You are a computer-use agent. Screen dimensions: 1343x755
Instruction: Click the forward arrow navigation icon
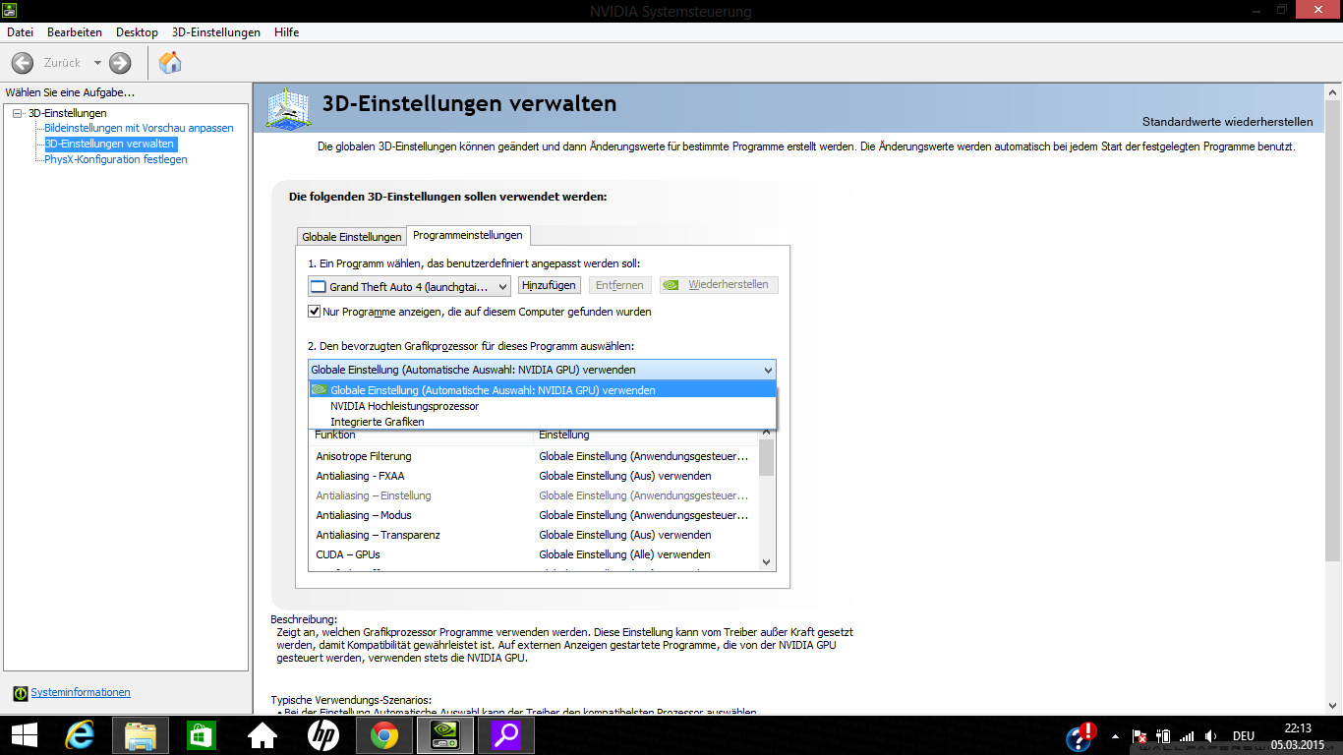(x=120, y=63)
